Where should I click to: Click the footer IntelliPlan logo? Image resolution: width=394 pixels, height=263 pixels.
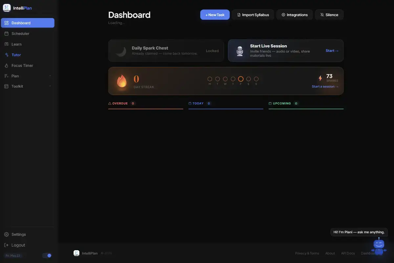click(x=77, y=253)
